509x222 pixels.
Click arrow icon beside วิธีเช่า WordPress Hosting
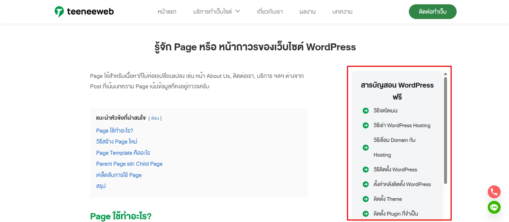(x=366, y=125)
